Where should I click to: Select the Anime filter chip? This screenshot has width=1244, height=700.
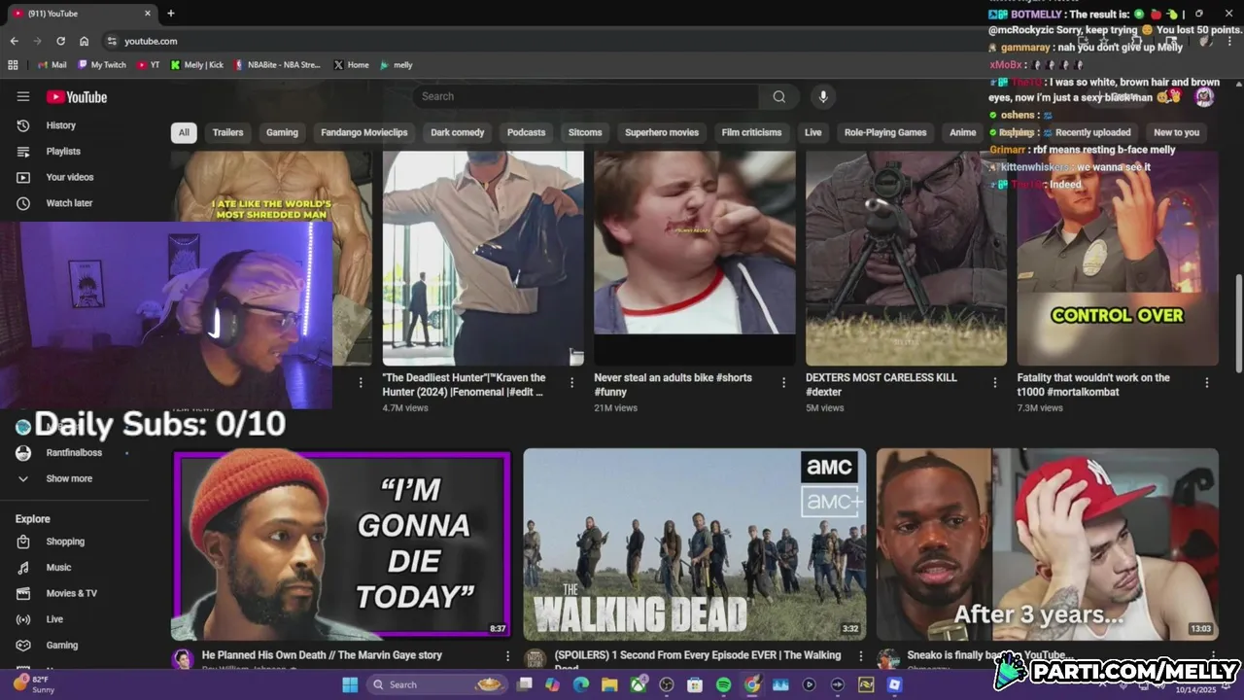962,132
